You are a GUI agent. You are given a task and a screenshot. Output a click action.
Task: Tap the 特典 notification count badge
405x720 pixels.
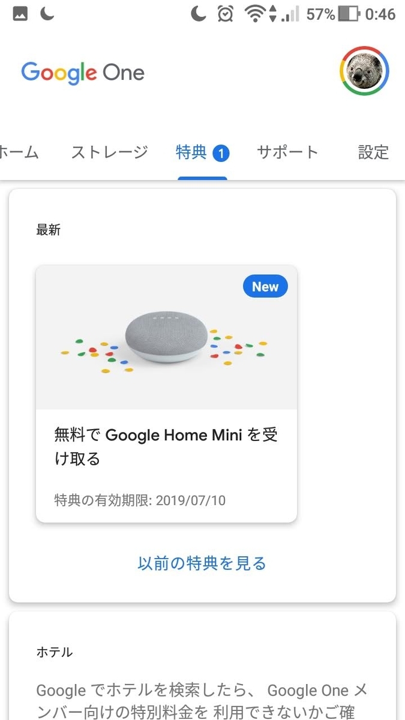[x=221, y=152]
